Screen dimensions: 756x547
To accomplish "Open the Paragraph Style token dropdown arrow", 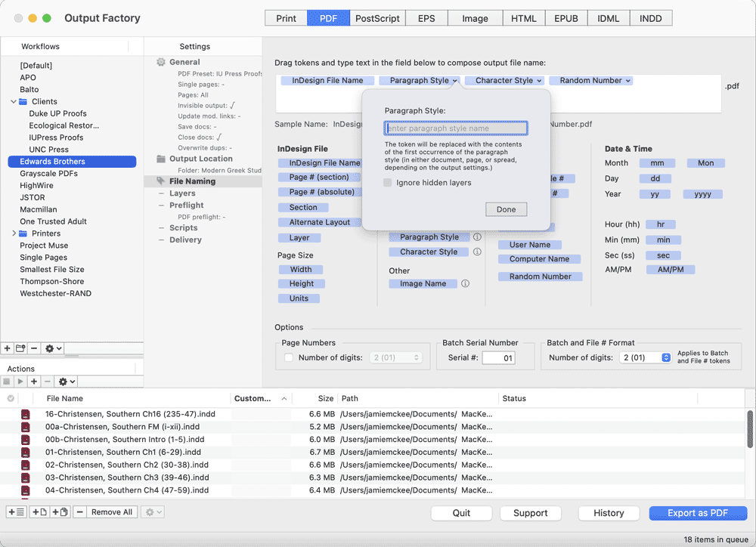I will tap(454, 81).
